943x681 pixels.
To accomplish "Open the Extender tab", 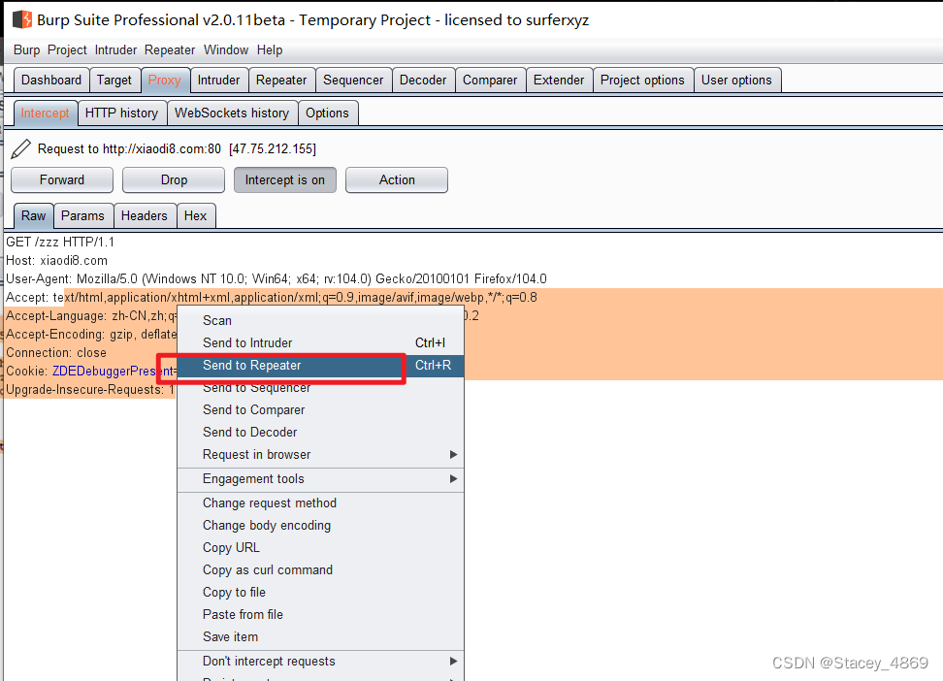I will click(x=559, y=80).
